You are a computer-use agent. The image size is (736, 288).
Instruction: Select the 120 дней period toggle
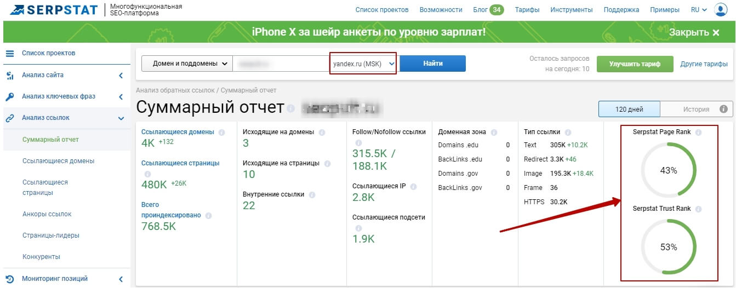[x=629, y=109]
